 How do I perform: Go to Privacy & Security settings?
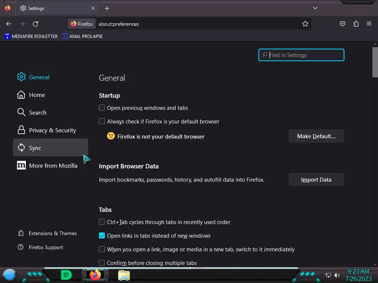(x=50, y=130)
